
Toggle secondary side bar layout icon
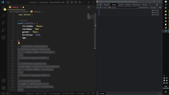(76, 2)
